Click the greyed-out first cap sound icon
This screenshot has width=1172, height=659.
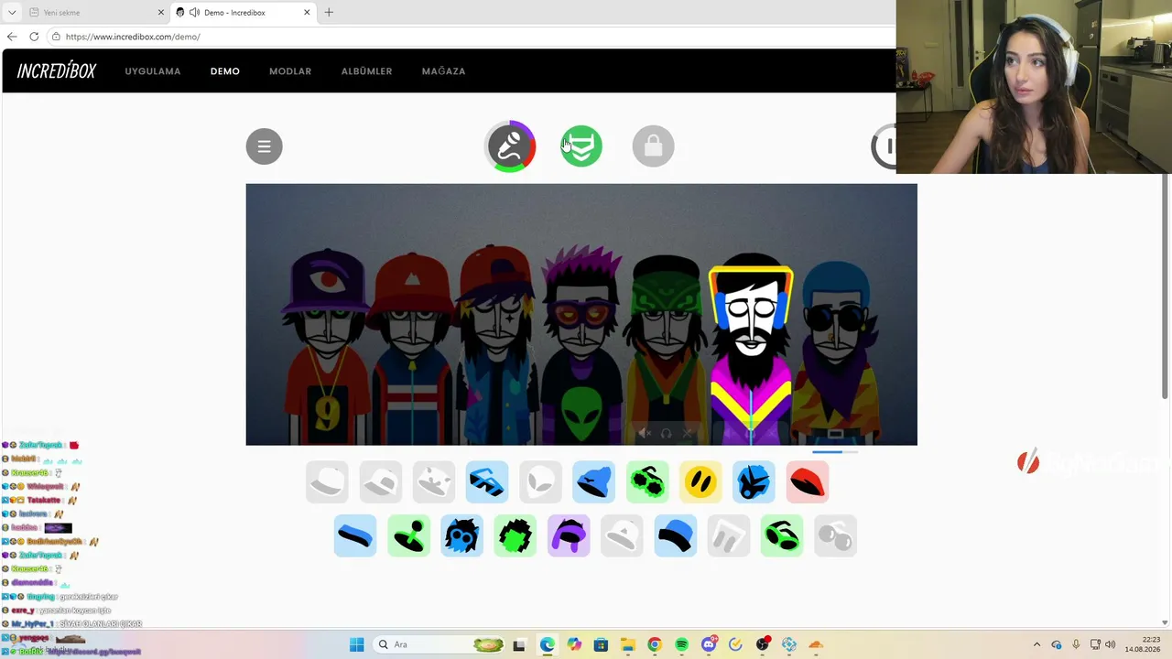[x=327, y=482]
